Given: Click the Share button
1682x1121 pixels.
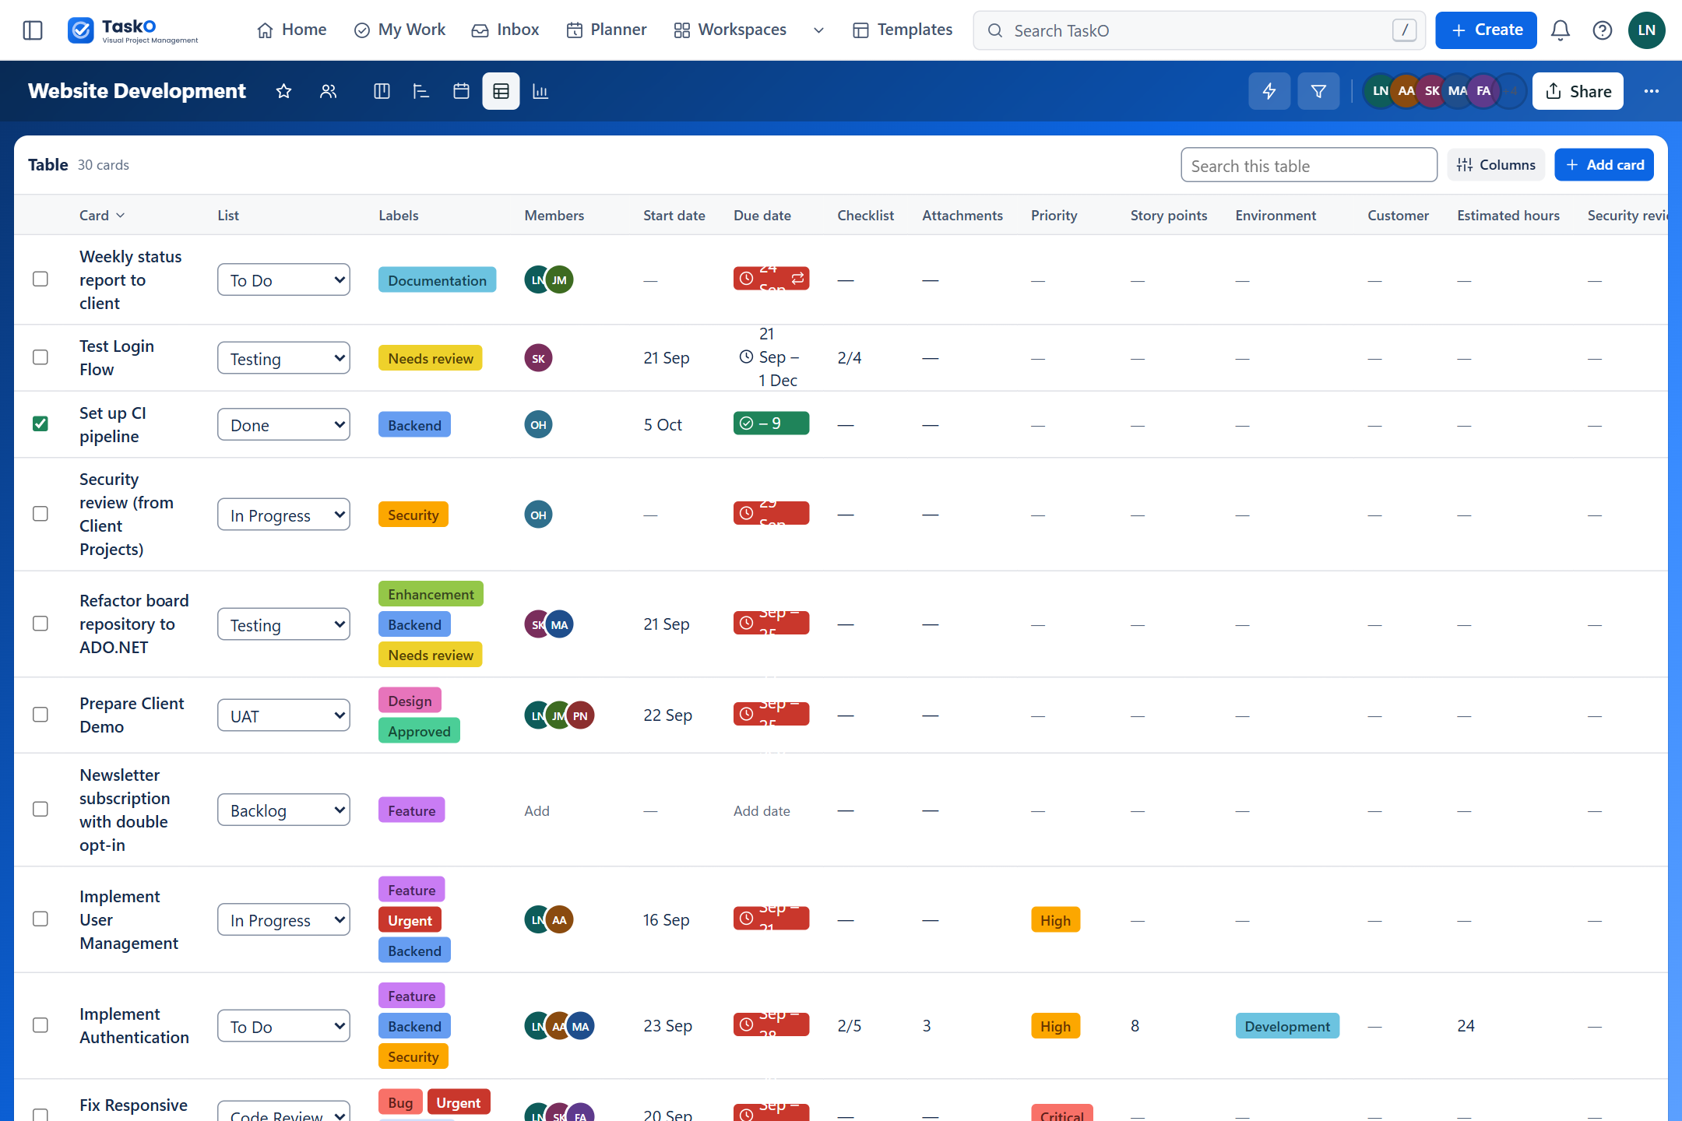Looking at the screenshot, I should pos(1578,91).
